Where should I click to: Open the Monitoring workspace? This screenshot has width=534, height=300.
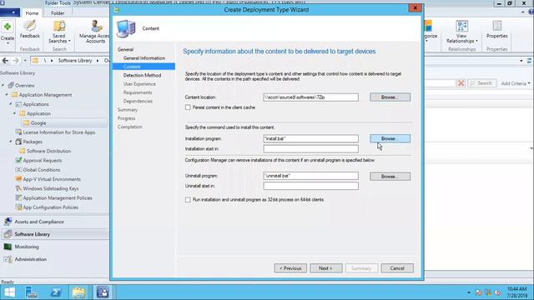pos(27,247)
